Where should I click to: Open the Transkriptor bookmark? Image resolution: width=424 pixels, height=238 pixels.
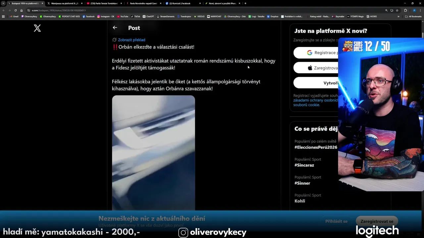pos(184,17)
